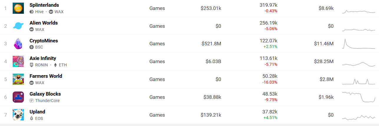Open the Splinterlands dapp name link

click(44, 5)
